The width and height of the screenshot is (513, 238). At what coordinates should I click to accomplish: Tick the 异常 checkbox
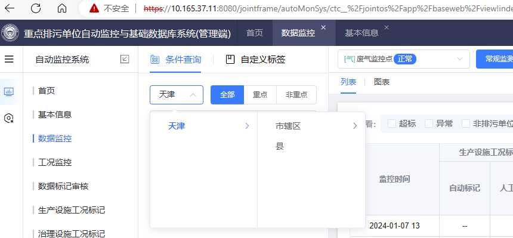(x=429, y=123)
